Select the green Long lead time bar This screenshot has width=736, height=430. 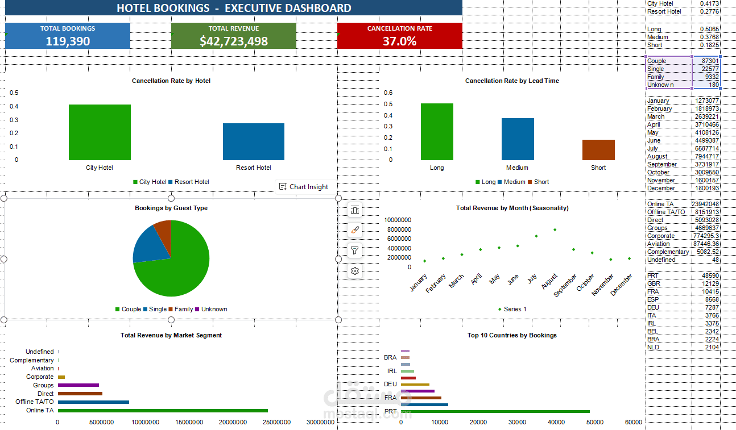coord(437,132)
